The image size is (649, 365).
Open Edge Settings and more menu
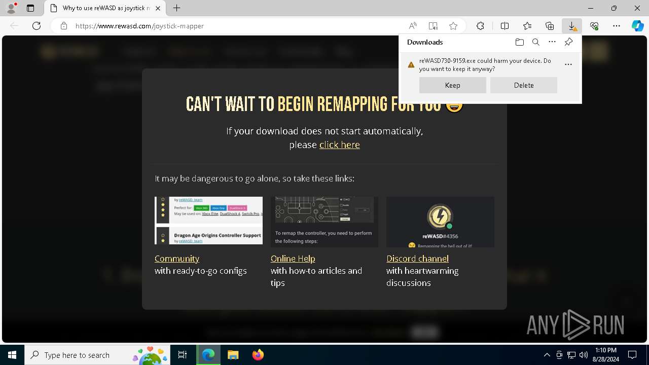[617, 26]
